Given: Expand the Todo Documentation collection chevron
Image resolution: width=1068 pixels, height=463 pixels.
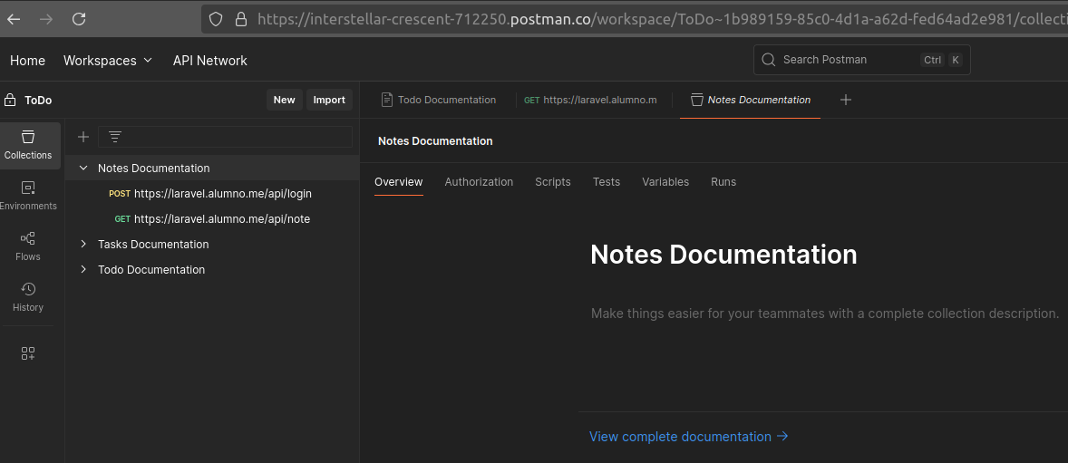Looking at the screenshot, I should pos(83,270).
